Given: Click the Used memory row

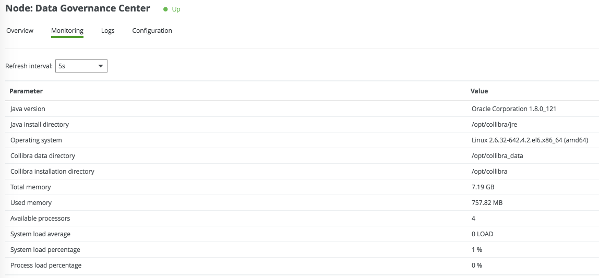Looking at the screenshot, I should coord(31,203).
